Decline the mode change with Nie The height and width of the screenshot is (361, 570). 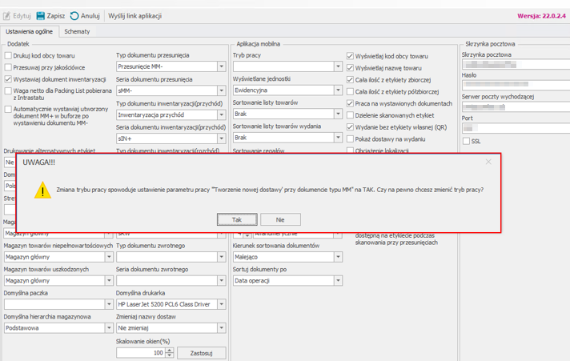(280, 219)
